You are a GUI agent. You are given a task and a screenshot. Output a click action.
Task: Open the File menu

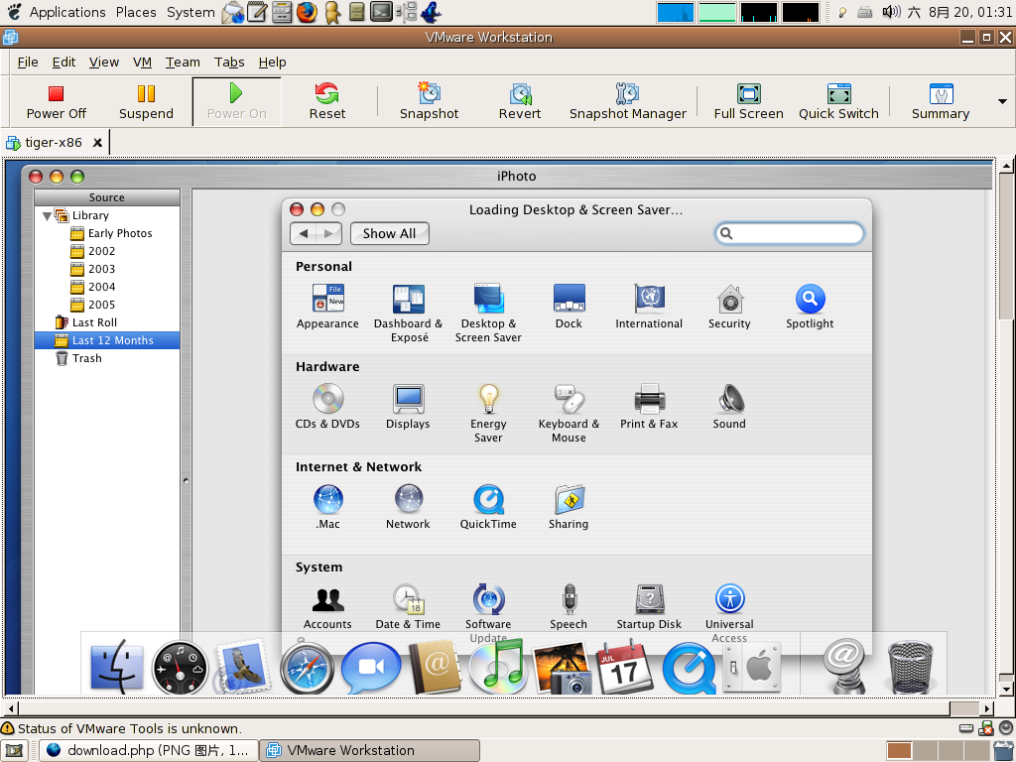27,63
